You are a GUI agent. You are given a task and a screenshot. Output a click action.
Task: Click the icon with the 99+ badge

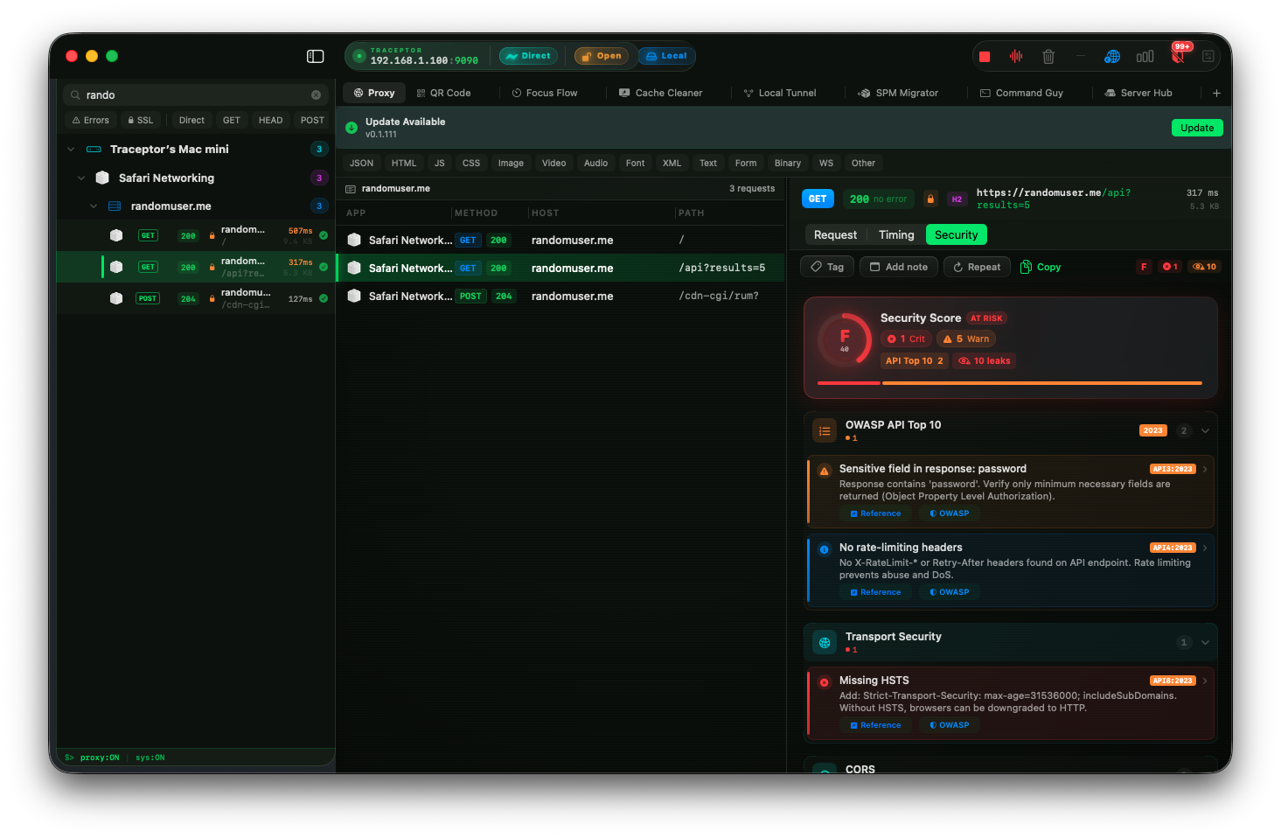[x=1179, y=55]
